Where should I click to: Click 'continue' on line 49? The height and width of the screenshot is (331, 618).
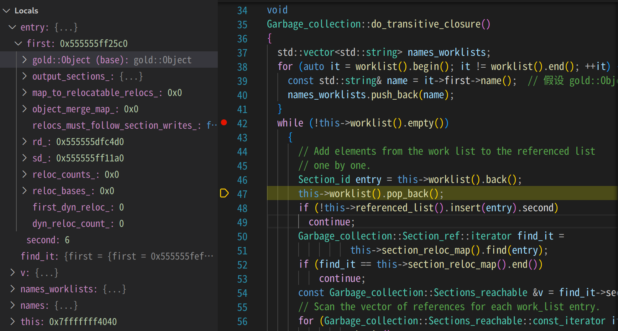pyautogui.click(x=329, y=222)
